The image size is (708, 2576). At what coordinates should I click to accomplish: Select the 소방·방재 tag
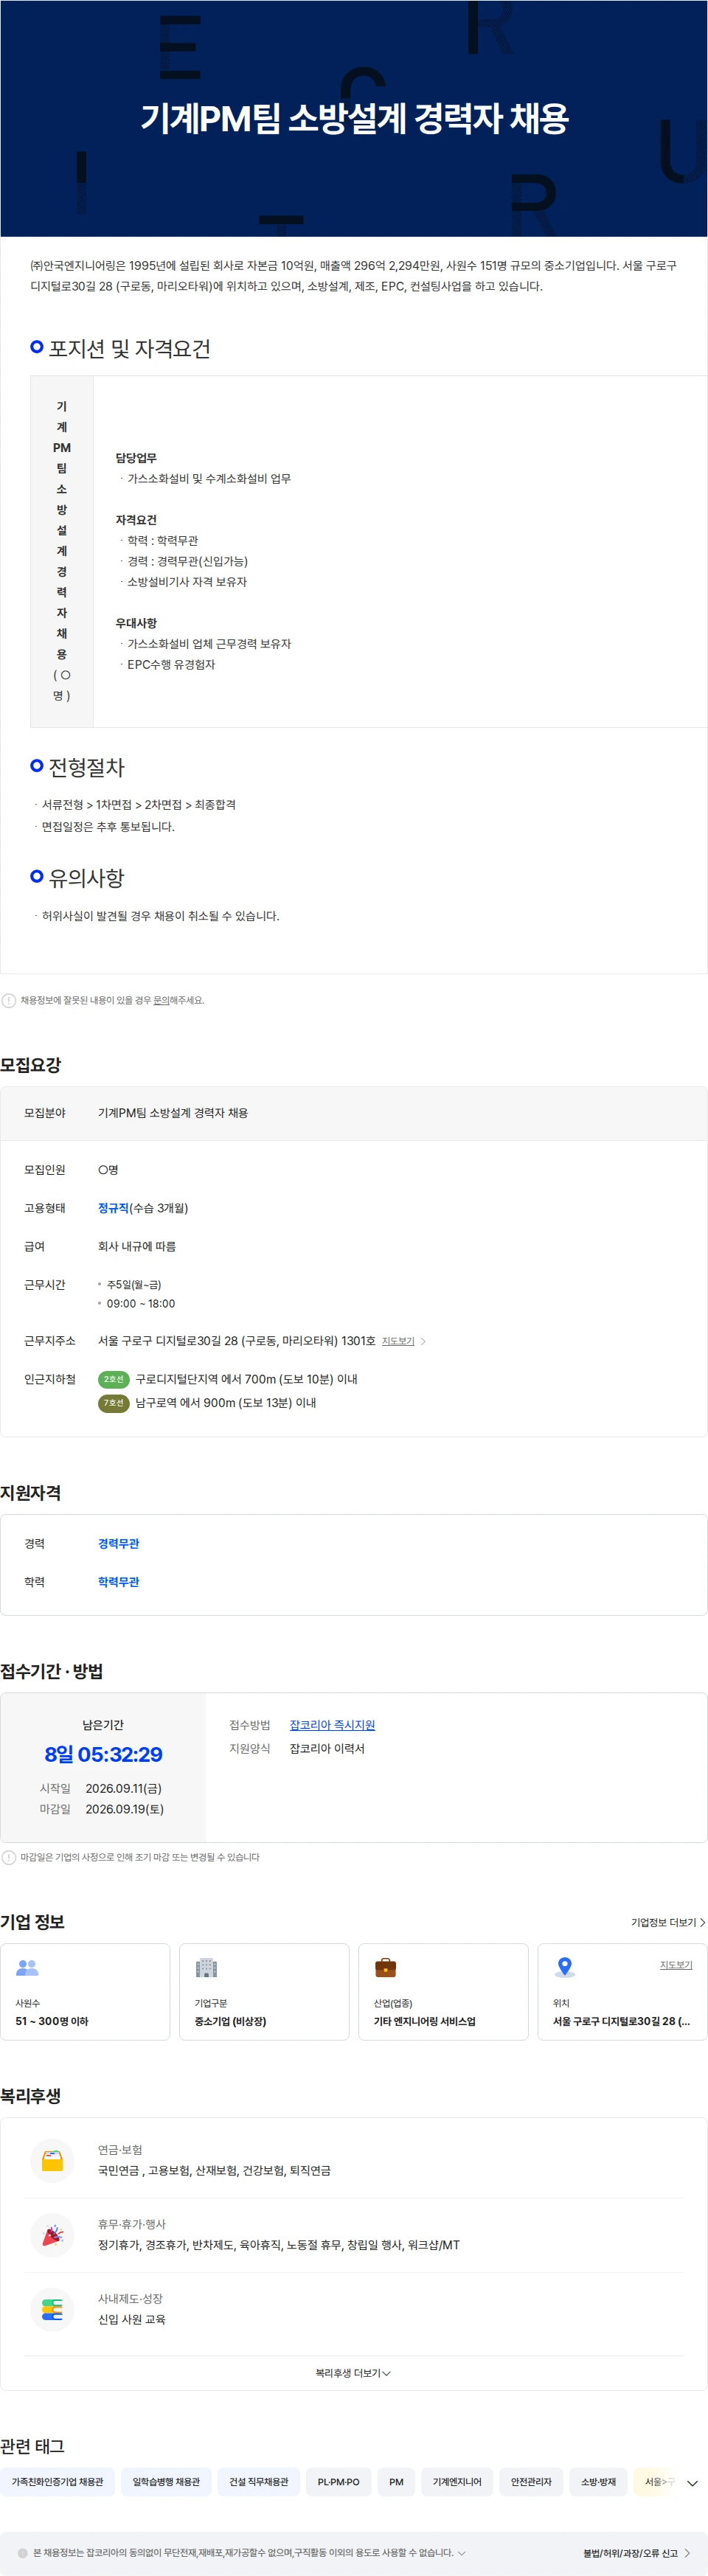[598, 2482]
